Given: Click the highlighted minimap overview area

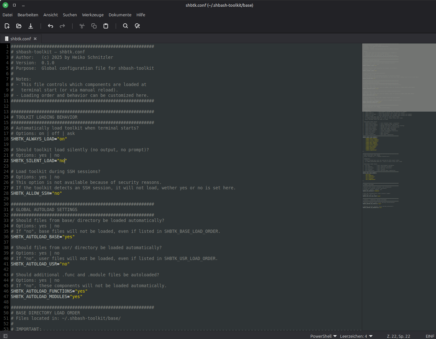Looking at the screenshot, I should click(399, 77).
